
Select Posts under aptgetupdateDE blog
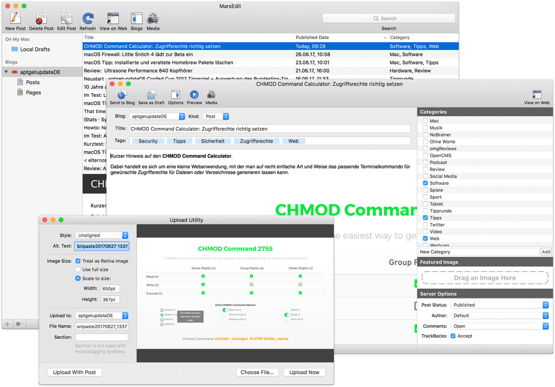[x=33, y=82]
